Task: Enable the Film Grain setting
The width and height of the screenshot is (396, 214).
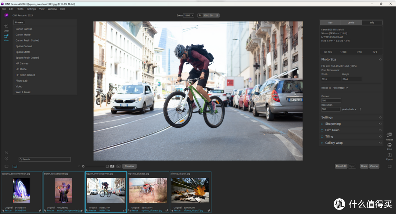Action: pyautogui.click(x=322, y=130)
